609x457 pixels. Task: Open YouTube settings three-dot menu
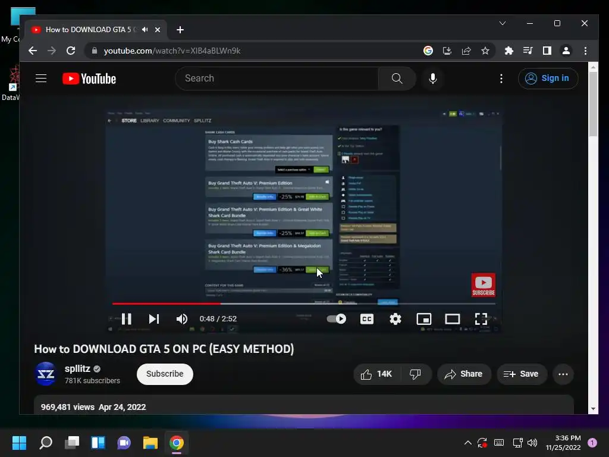click(x=501, y=79)
